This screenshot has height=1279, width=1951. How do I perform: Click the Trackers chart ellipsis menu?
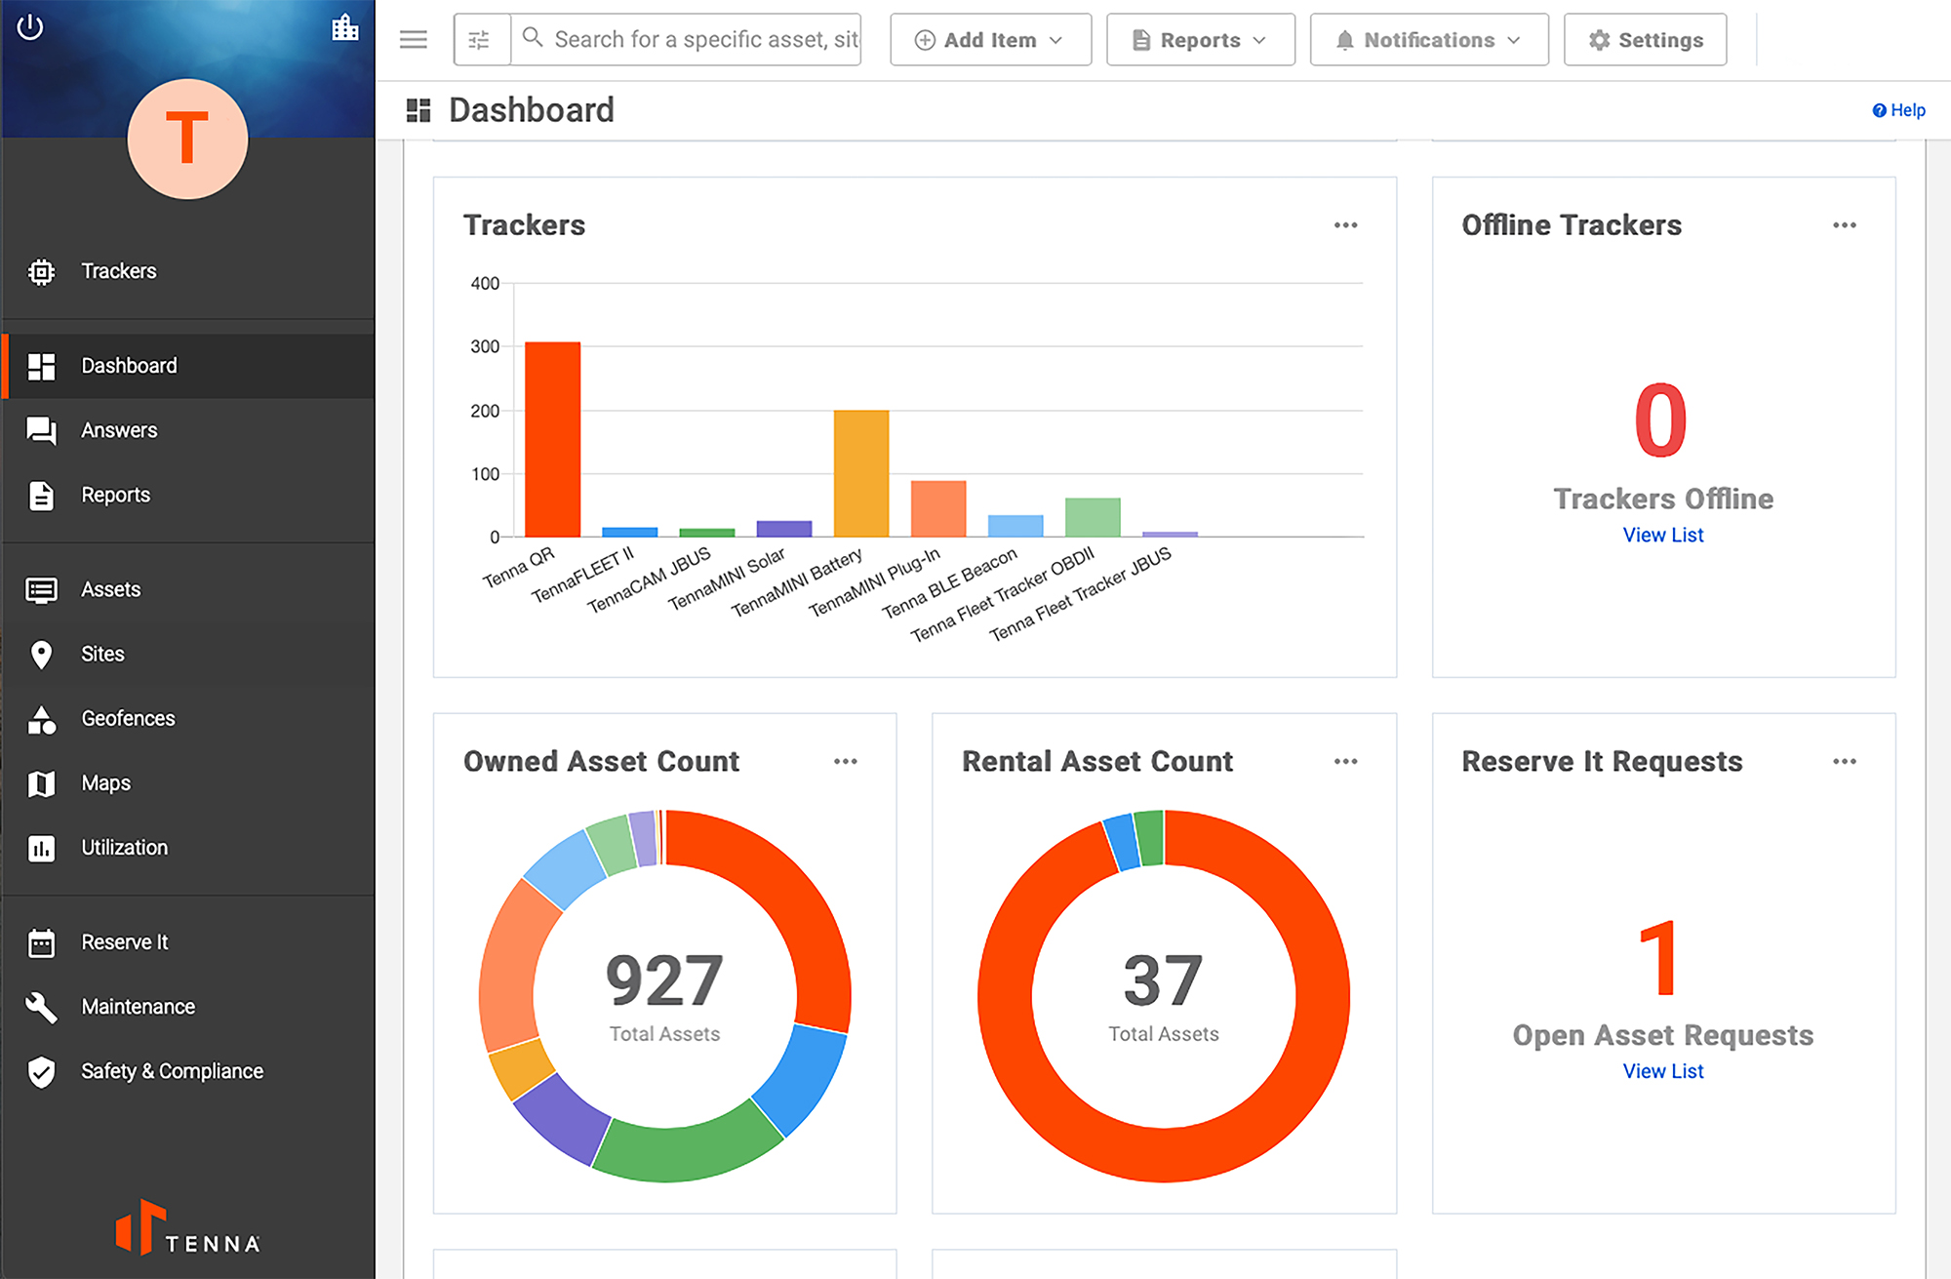(x=1346, y=225)
